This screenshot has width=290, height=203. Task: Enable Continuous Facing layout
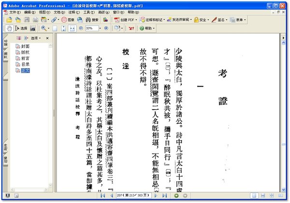click(272, 196)
